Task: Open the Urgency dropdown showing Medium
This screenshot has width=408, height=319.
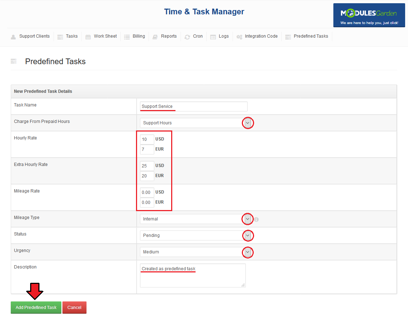Action: click(248, 252)
